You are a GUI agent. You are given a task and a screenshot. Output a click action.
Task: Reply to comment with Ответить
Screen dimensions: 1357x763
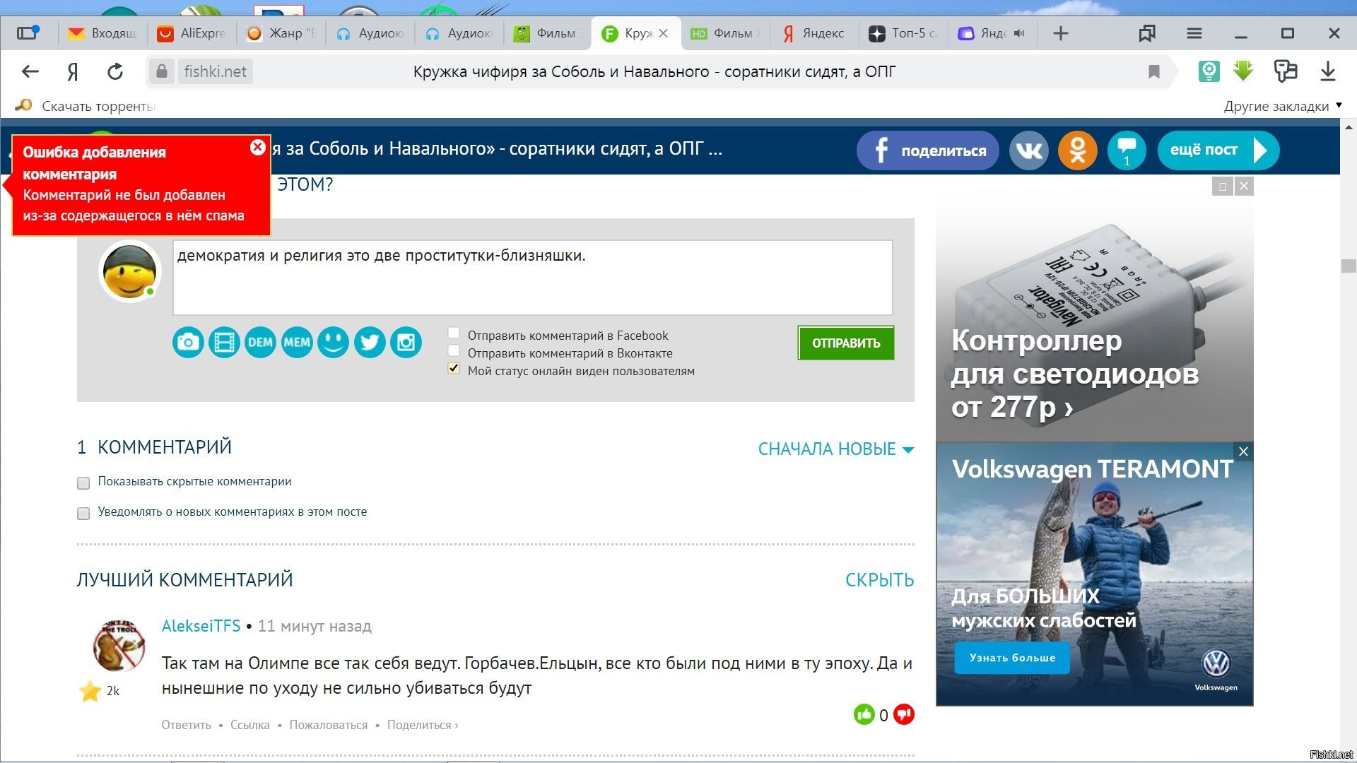point(186,725)
